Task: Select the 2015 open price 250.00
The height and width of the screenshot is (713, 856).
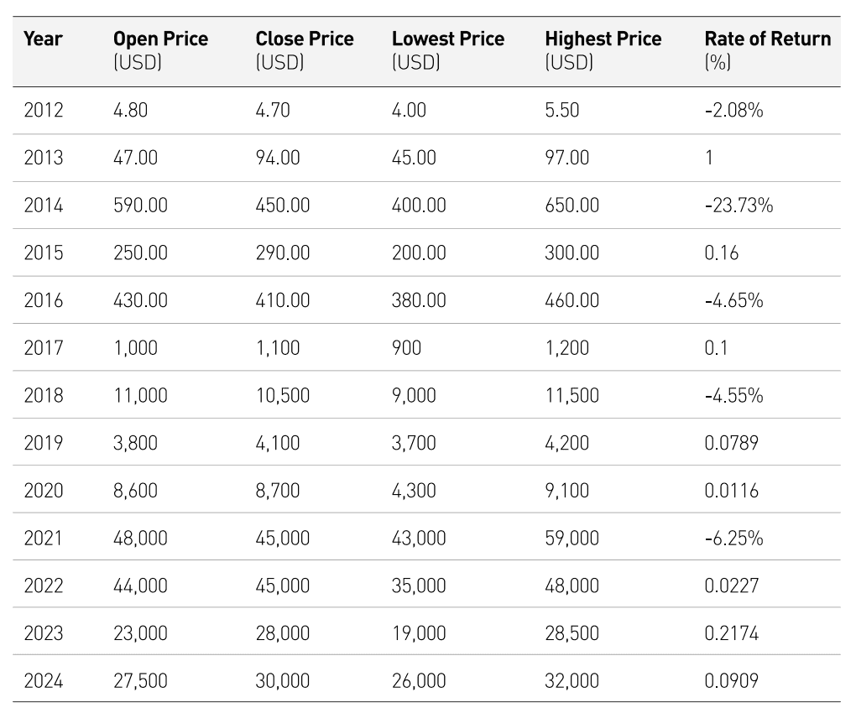Action: (x=140, y=252)
